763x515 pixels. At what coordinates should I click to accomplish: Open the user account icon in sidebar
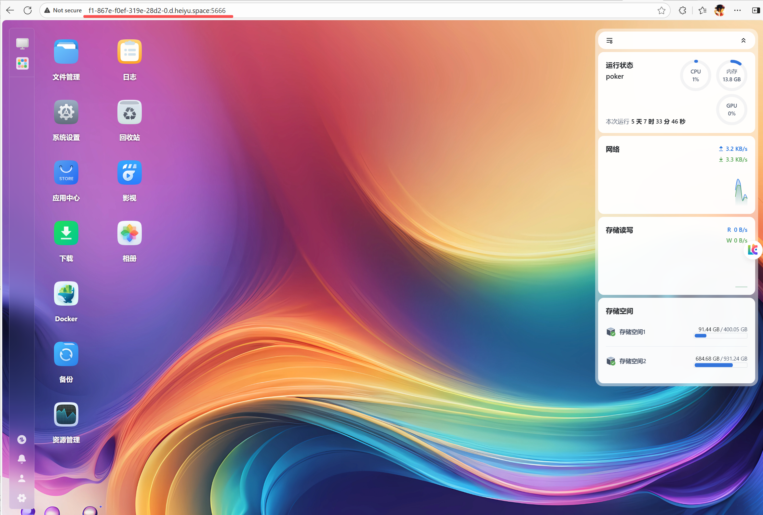tap(22, 479)
